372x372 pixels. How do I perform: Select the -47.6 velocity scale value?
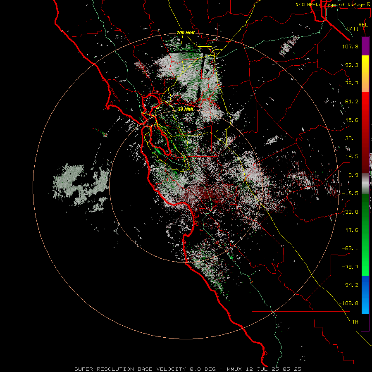350,230
